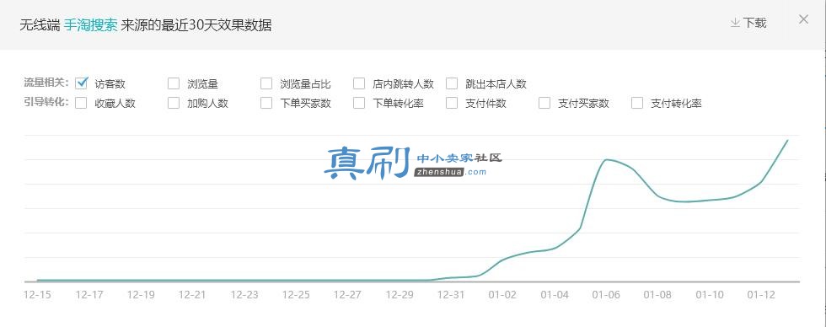This screenshot has height=327, width=826.
Task: Click the 12-23 axis date label
Action: click(244, 295)
